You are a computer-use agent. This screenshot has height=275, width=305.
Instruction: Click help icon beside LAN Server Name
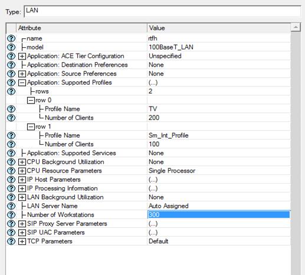(11, 206)
